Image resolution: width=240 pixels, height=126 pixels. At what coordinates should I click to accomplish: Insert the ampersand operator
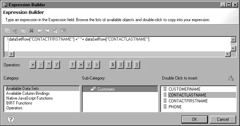click(x=113, y=65)
